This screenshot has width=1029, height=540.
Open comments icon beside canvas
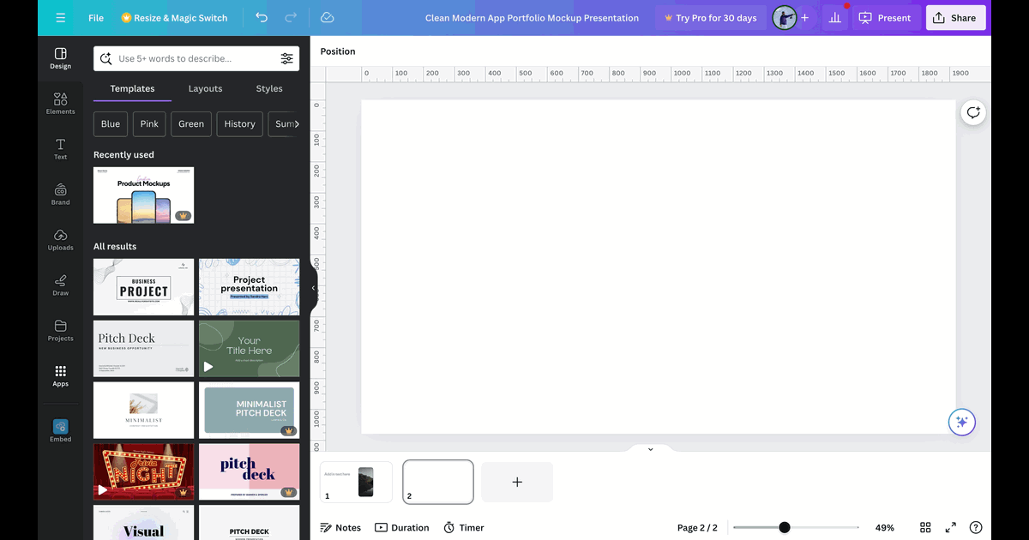pos(973,112)
